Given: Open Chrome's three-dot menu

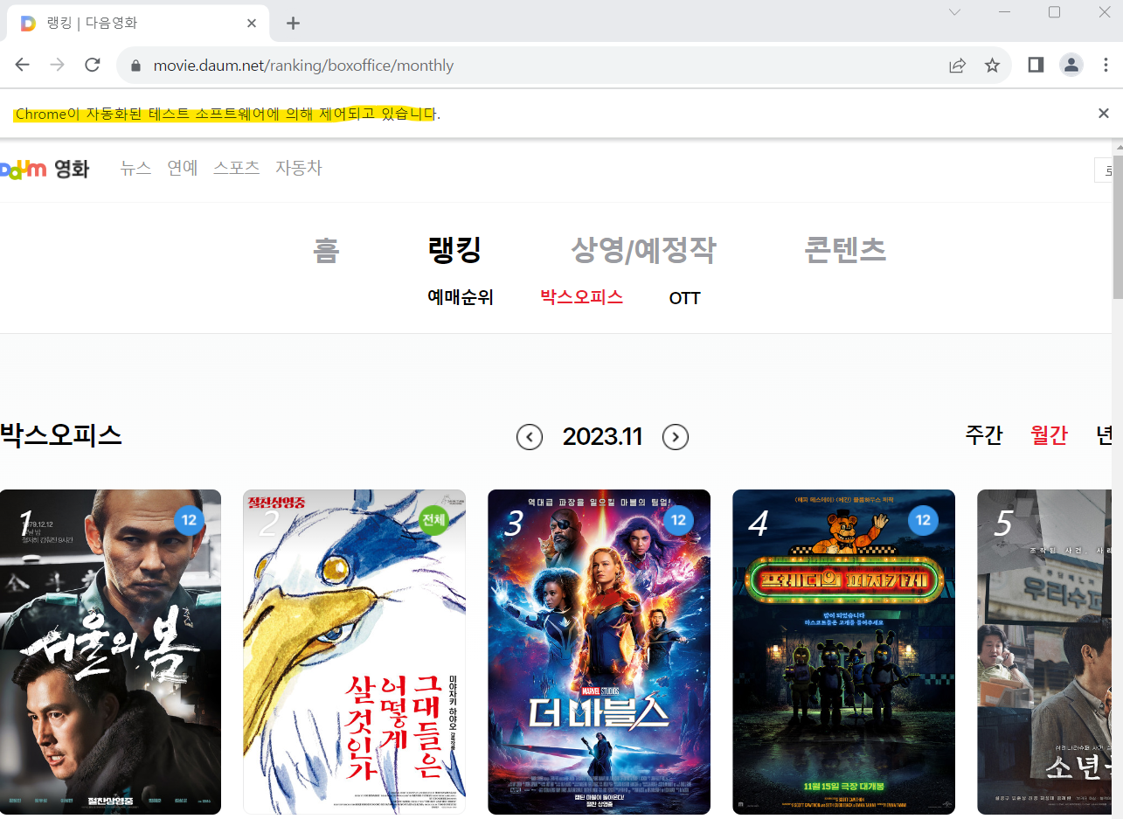Looking at the screenshot, I should point(1106,66).
